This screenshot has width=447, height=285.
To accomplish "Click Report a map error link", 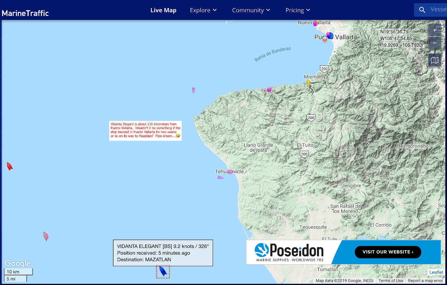I will 425,281.
